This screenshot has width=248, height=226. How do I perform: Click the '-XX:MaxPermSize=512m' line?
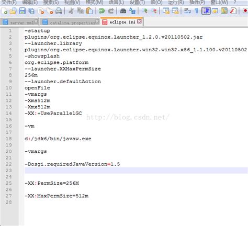(57, 196)
